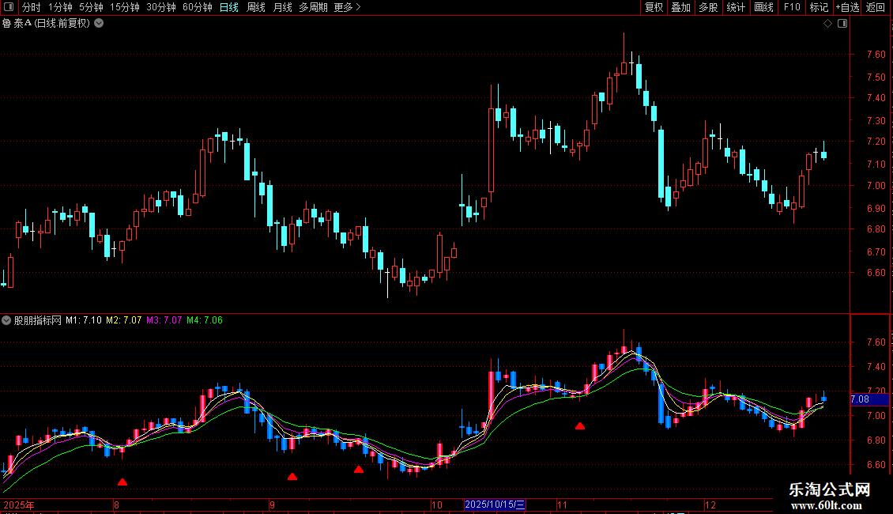Toggle the window layout icon in chart header
This screenshot has height=514, width=893.
[842, 24]
